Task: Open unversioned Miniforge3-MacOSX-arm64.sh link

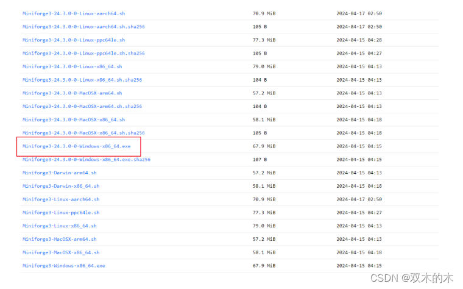Action: [59, 240]
